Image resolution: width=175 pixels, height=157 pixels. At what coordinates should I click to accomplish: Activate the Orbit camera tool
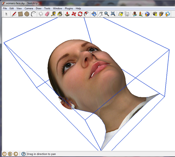(94, 14)
